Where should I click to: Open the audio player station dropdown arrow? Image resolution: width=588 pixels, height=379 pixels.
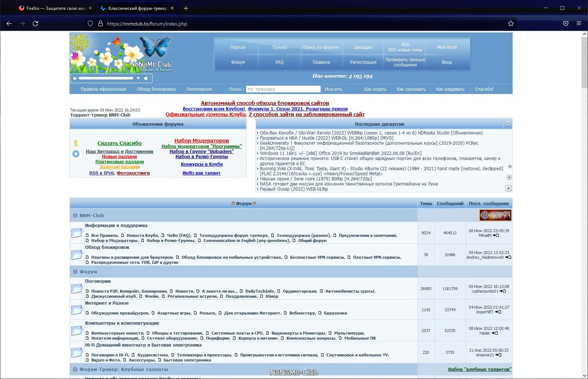pos(138,78)
